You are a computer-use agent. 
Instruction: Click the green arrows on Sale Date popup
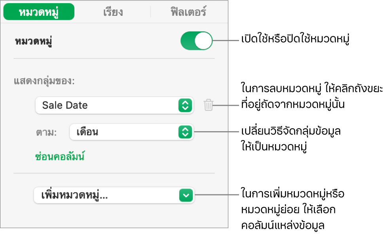[x=185, y=105]
